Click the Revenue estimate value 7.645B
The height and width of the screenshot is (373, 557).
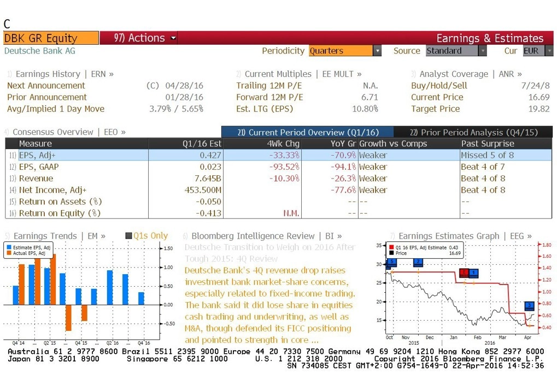click(208, 179)
